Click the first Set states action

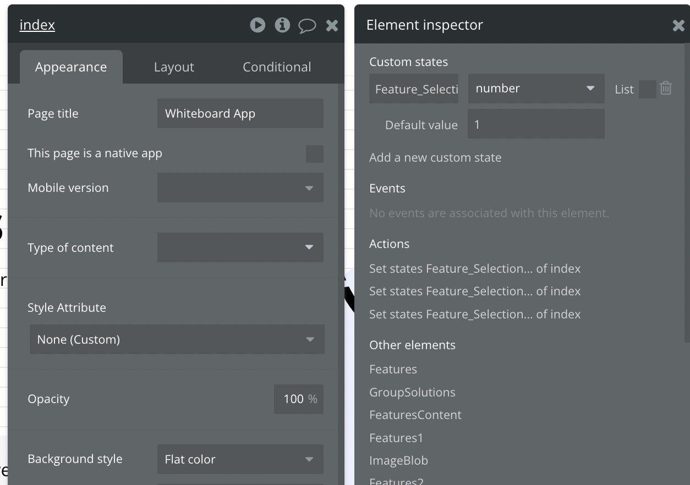point(475,269)
